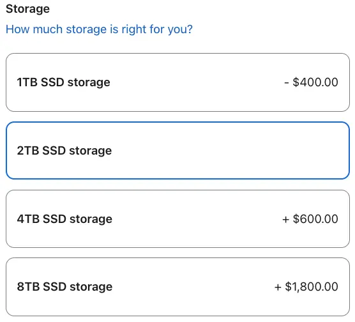Click the '2TB SSD storage' label text
This screenshot has height=322, width=355.
point(64,151)
